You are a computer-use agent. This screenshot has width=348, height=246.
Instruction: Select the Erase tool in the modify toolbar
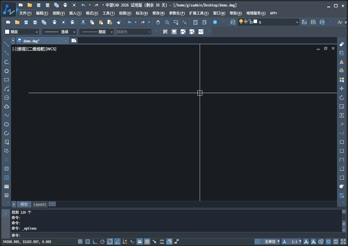pos(341,44)
